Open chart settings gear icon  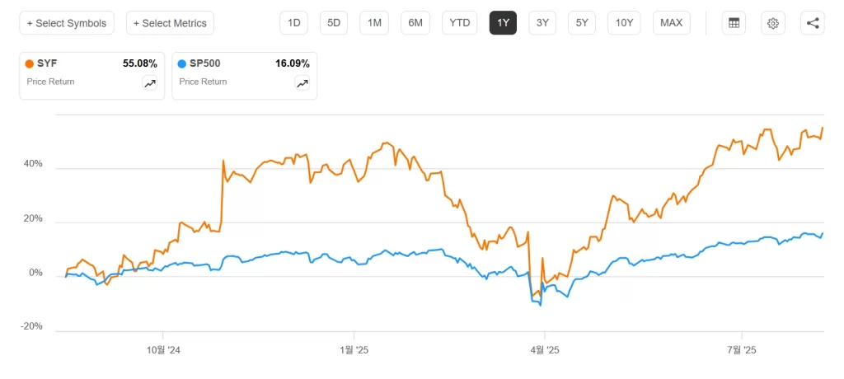(773, 23)
